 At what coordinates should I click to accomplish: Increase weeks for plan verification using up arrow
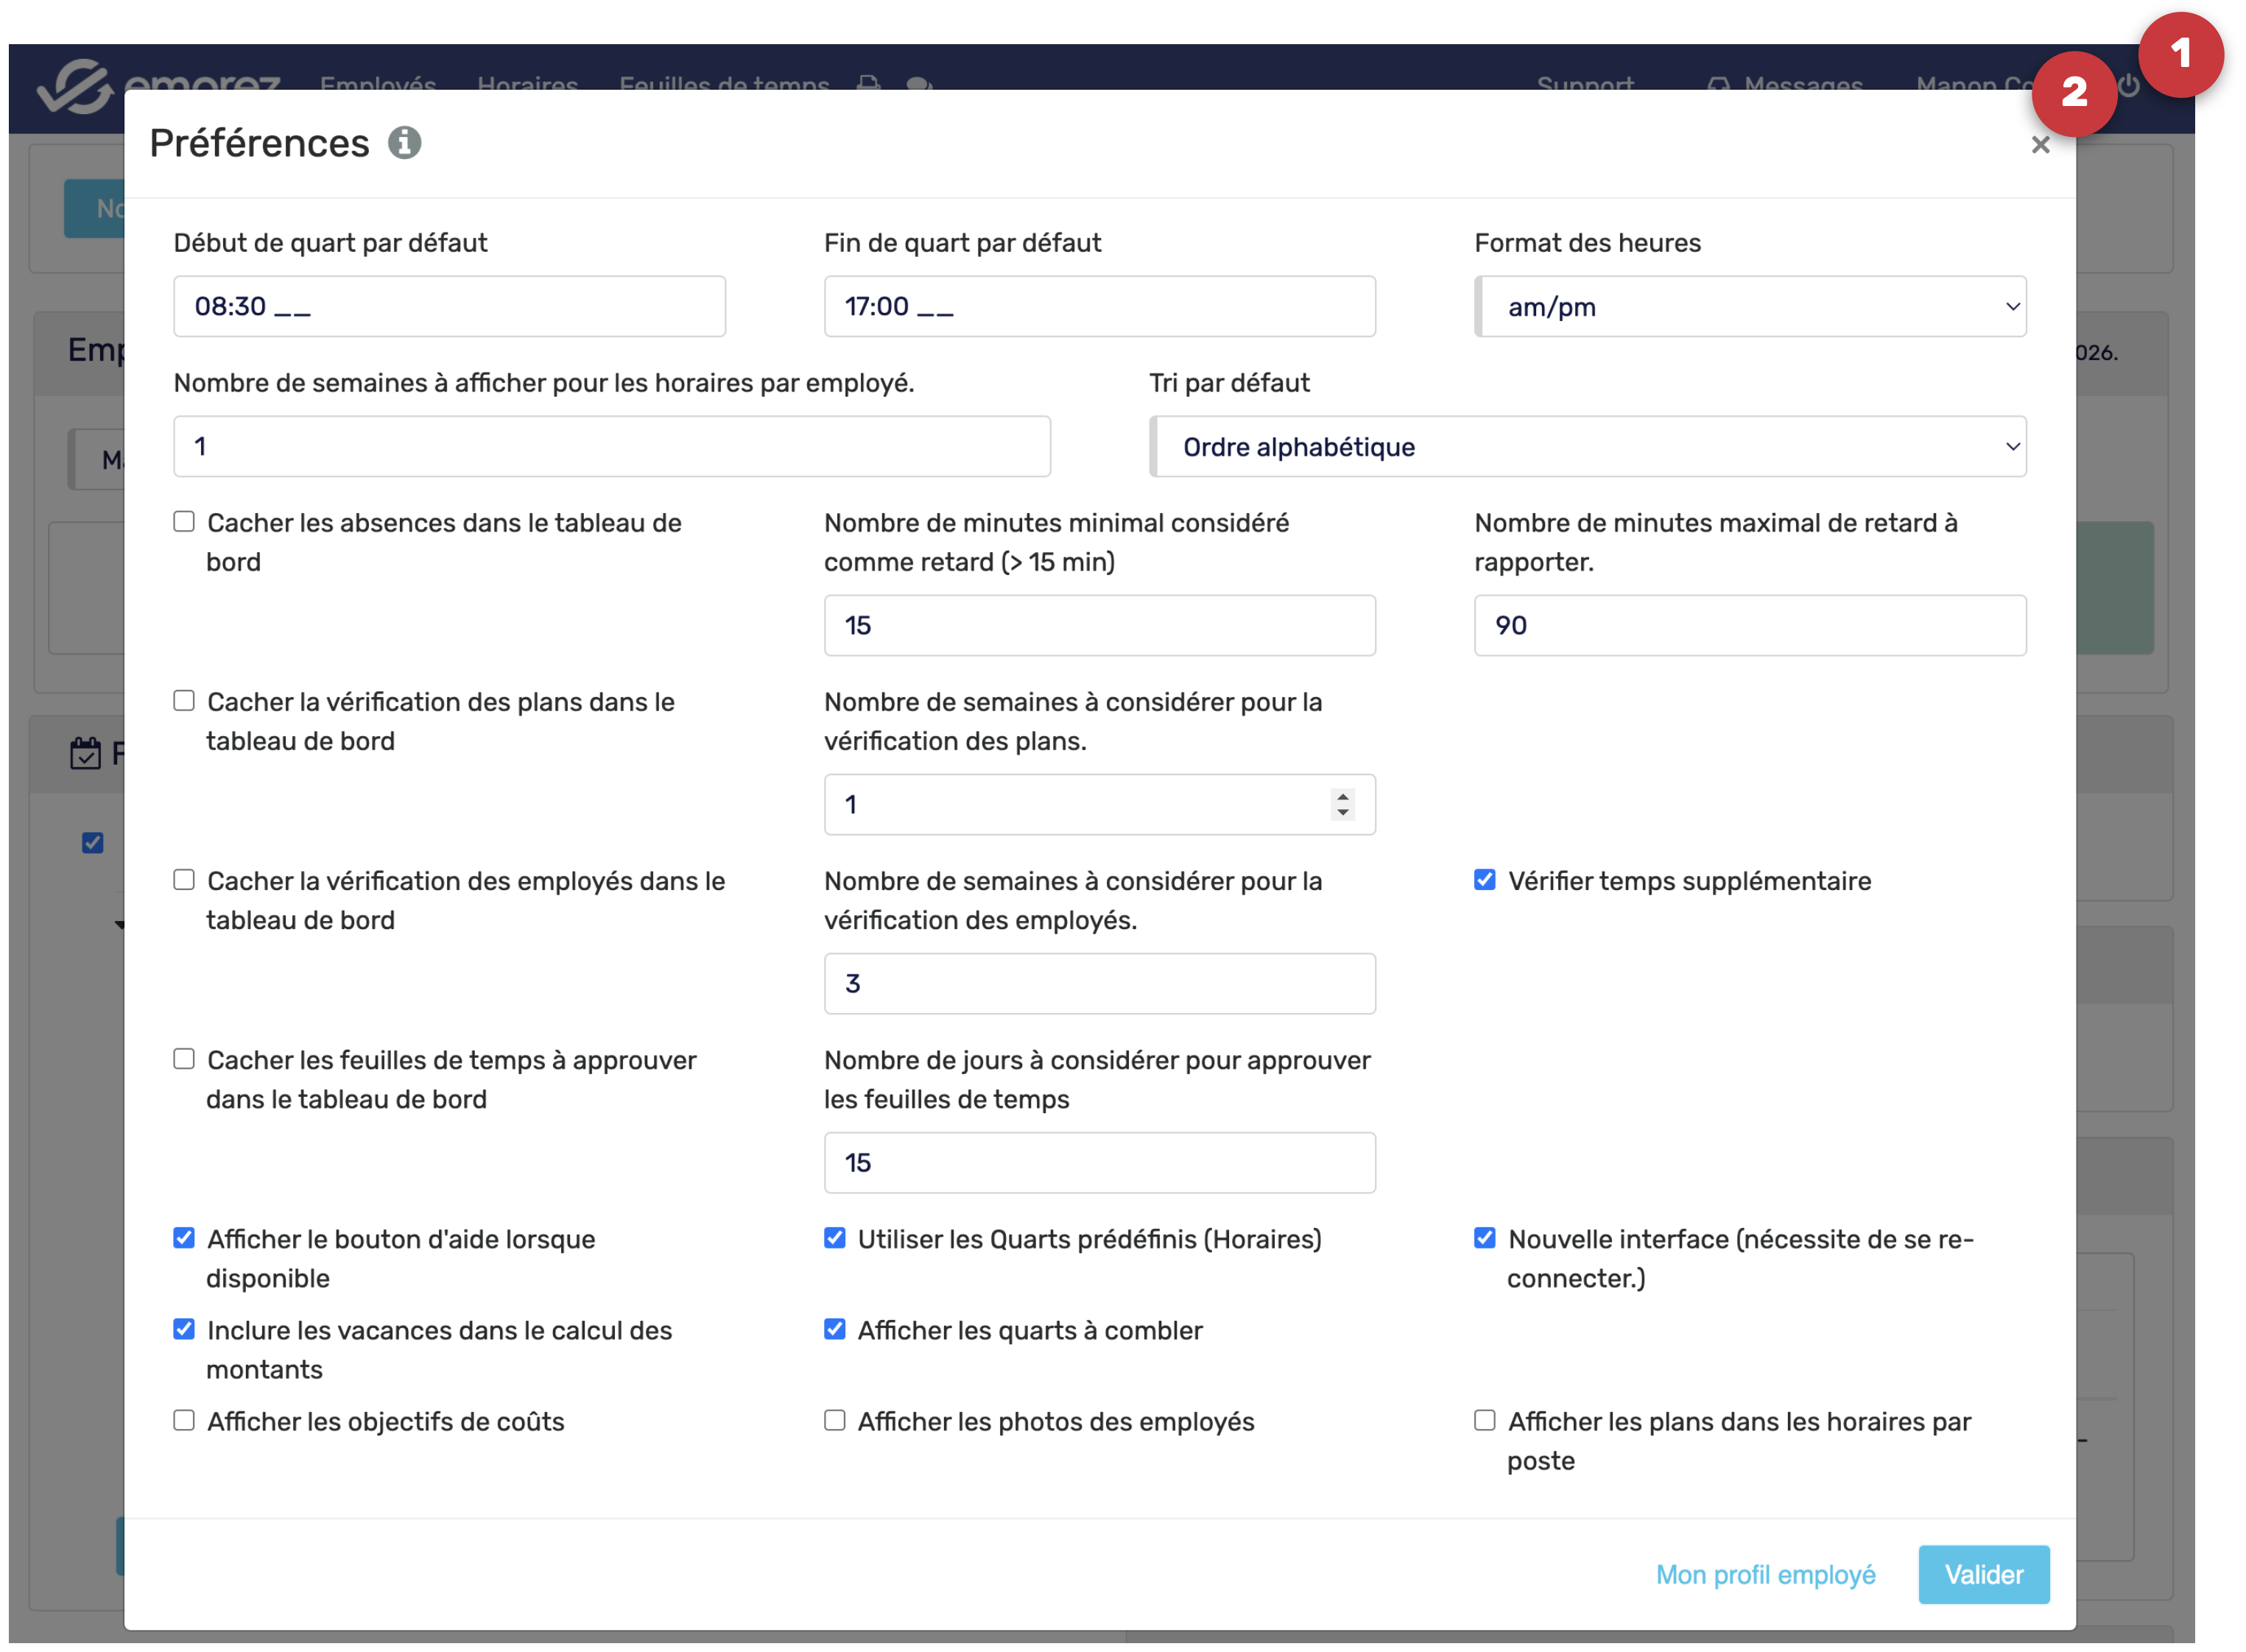(x=1342, y=796)
